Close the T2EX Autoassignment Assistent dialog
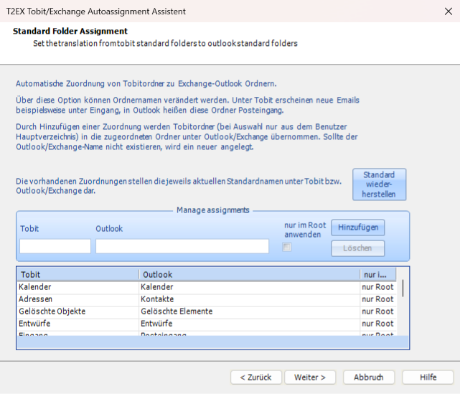460x394 pixels. point(448,11)
